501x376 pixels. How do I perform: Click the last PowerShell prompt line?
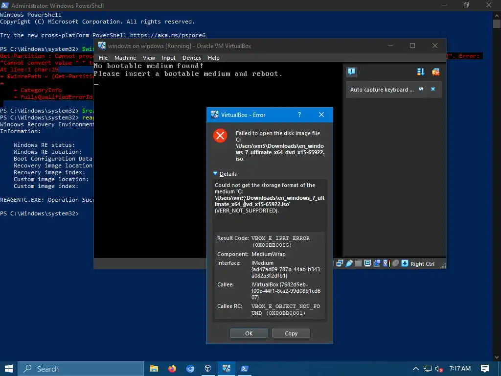tap(39, 213)
